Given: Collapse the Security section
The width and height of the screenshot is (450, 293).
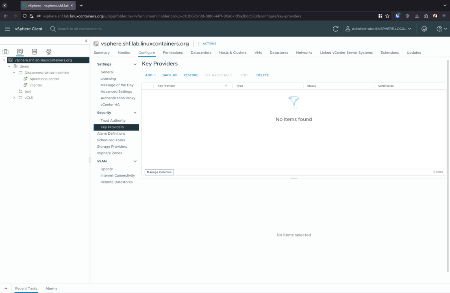Looking at the screenshot, I should [x=135, y=113].
